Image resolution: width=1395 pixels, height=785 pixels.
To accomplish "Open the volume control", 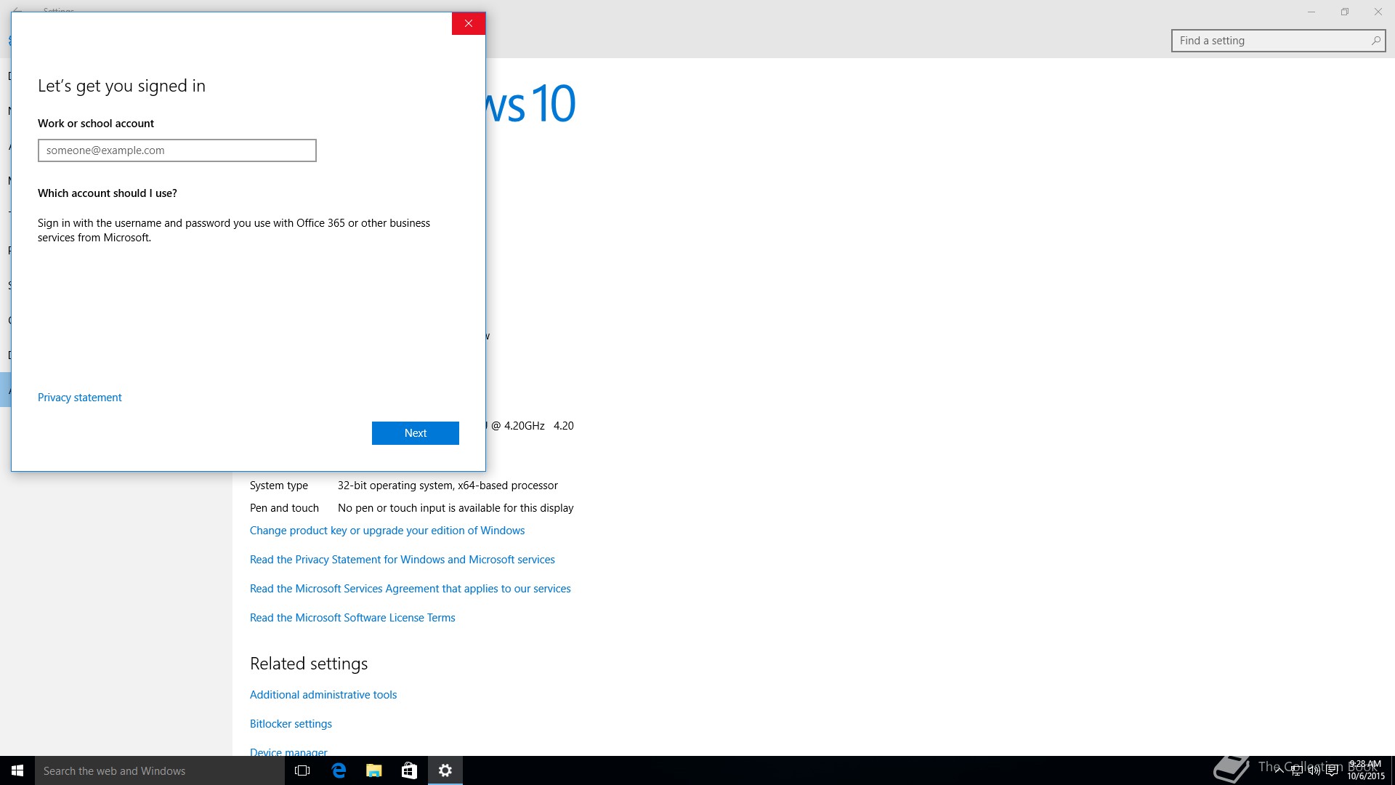I will pos(1314,770).
